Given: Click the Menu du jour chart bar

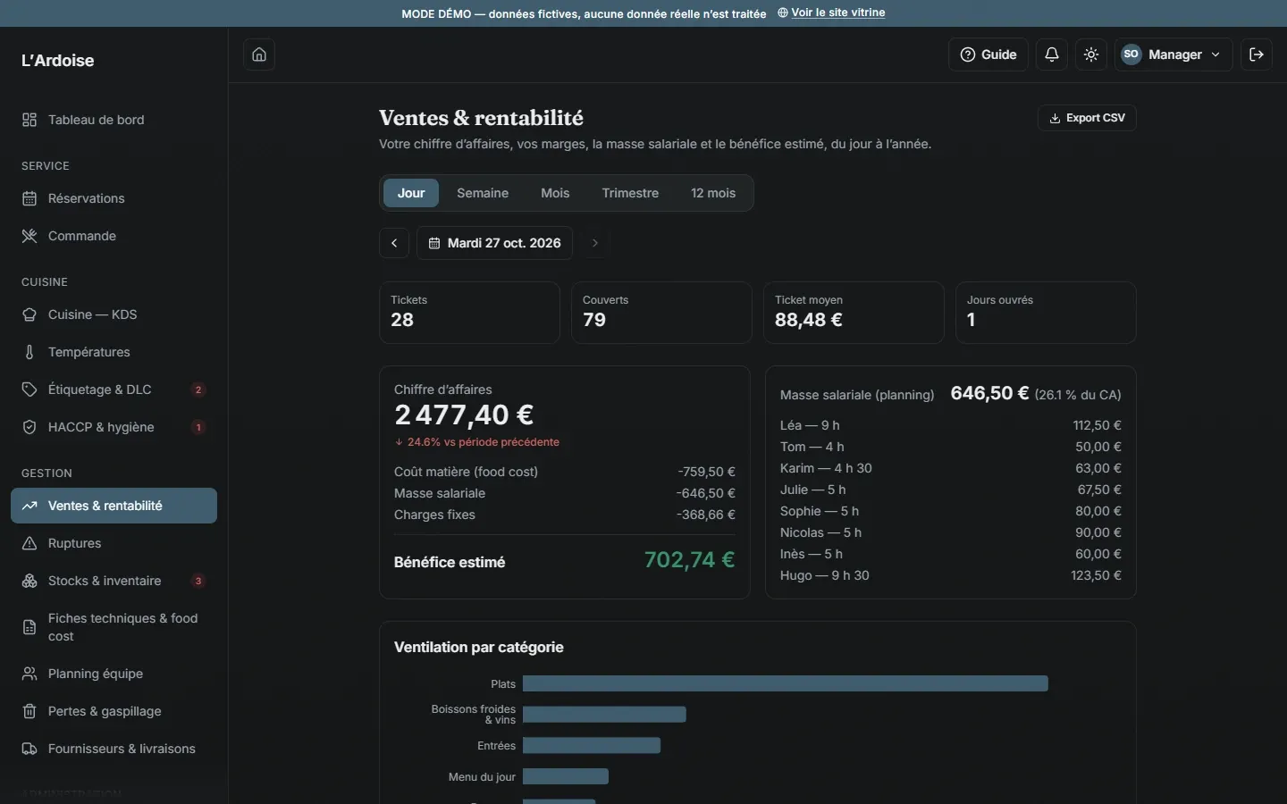Looking at the screenshot, I should click(566, 776).
